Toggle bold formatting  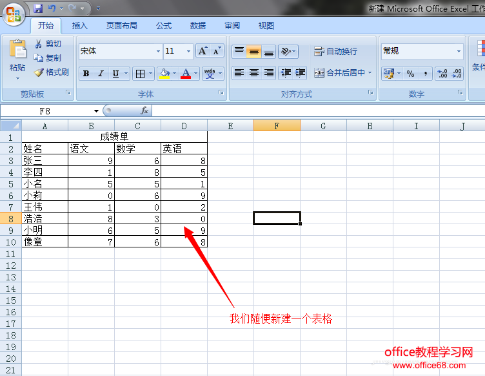(x=86, y=74)
